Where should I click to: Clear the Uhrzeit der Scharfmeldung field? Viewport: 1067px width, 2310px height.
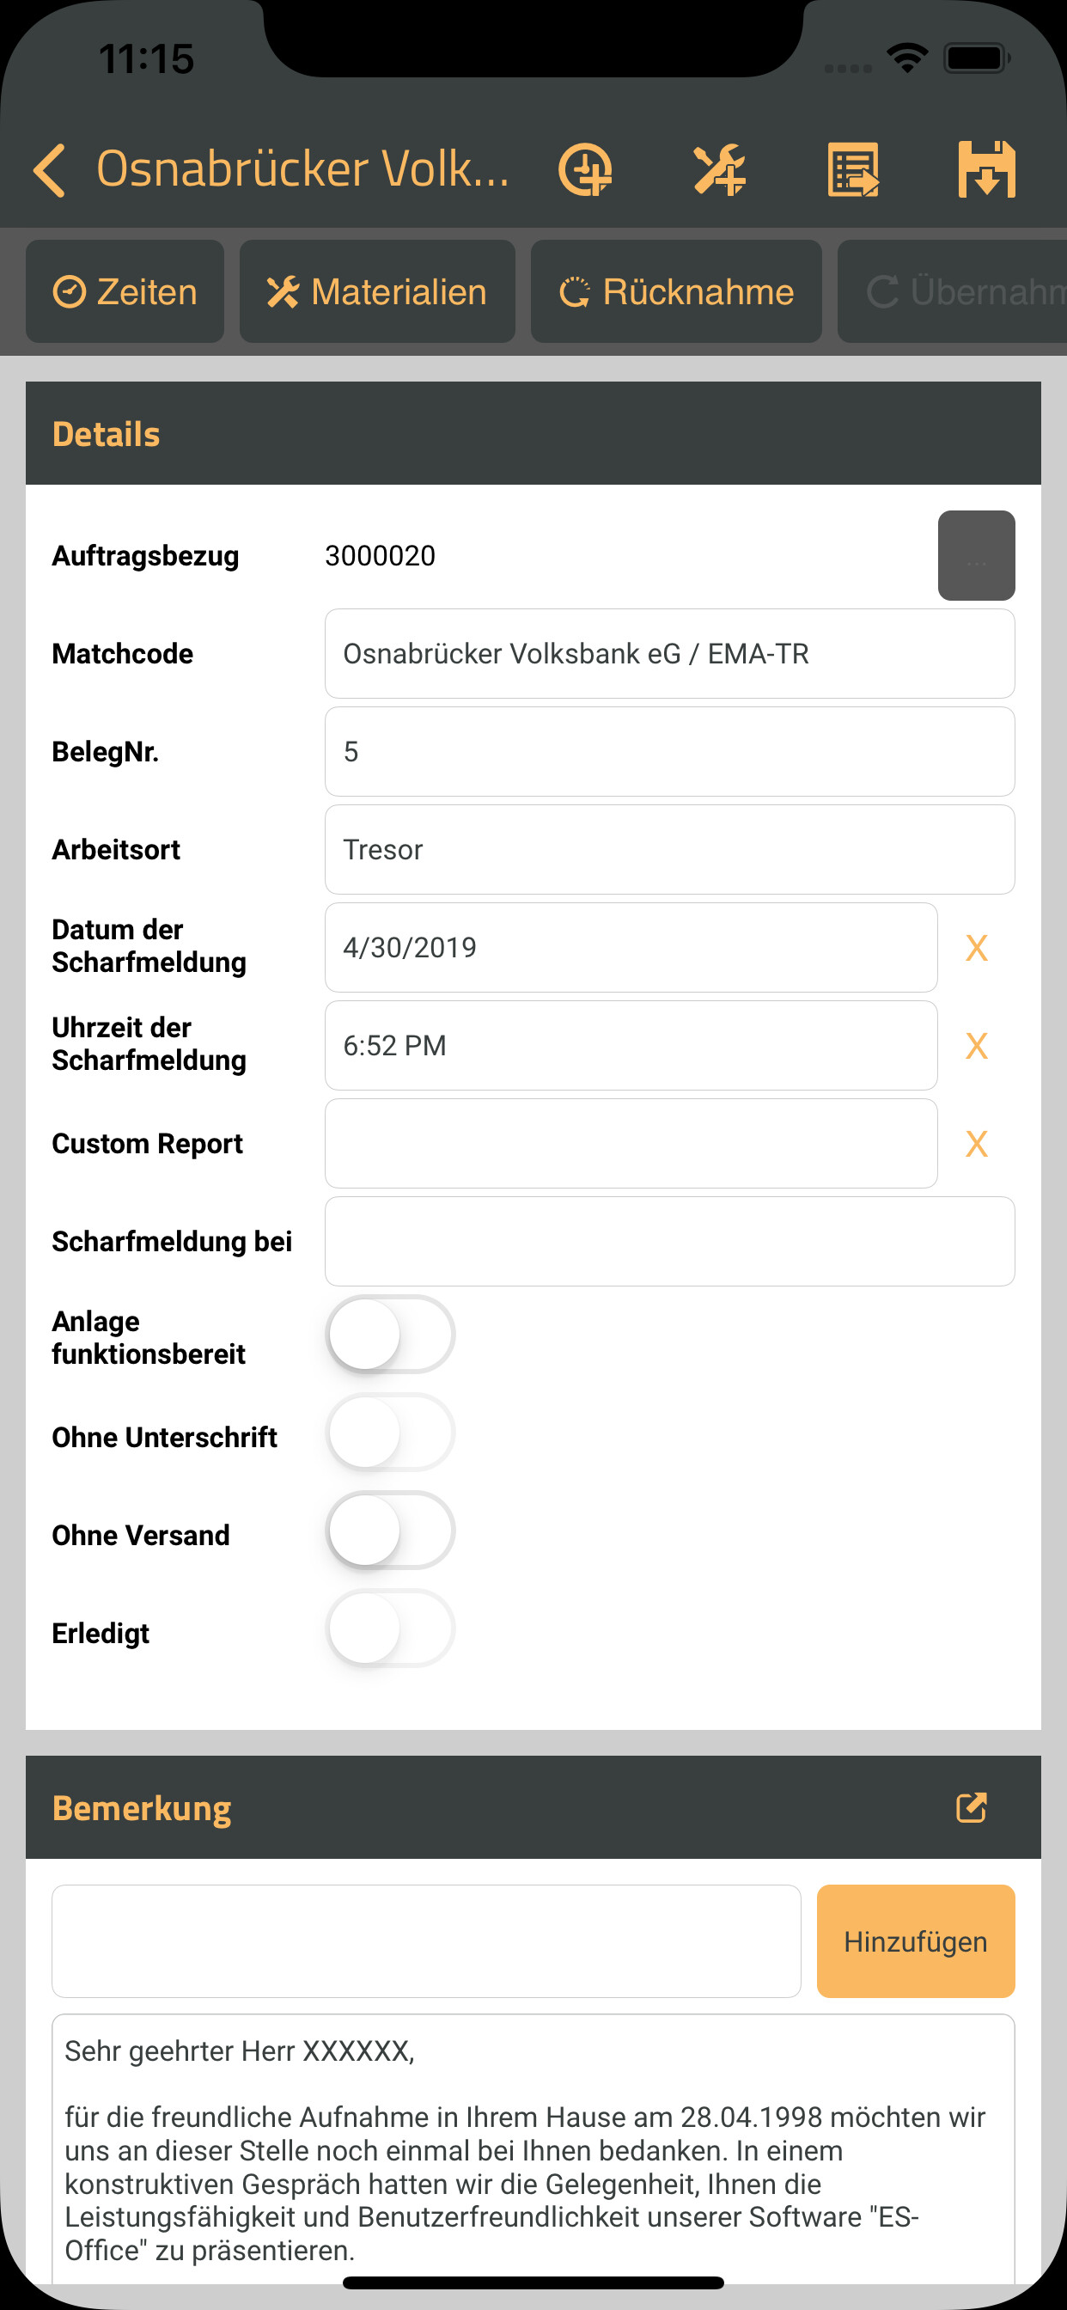[x=976, y=1046]
